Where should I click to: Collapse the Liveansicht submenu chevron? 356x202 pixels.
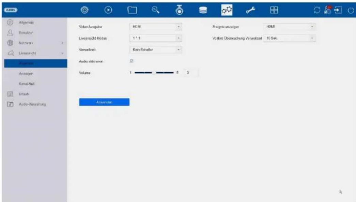tap(62, 53)
